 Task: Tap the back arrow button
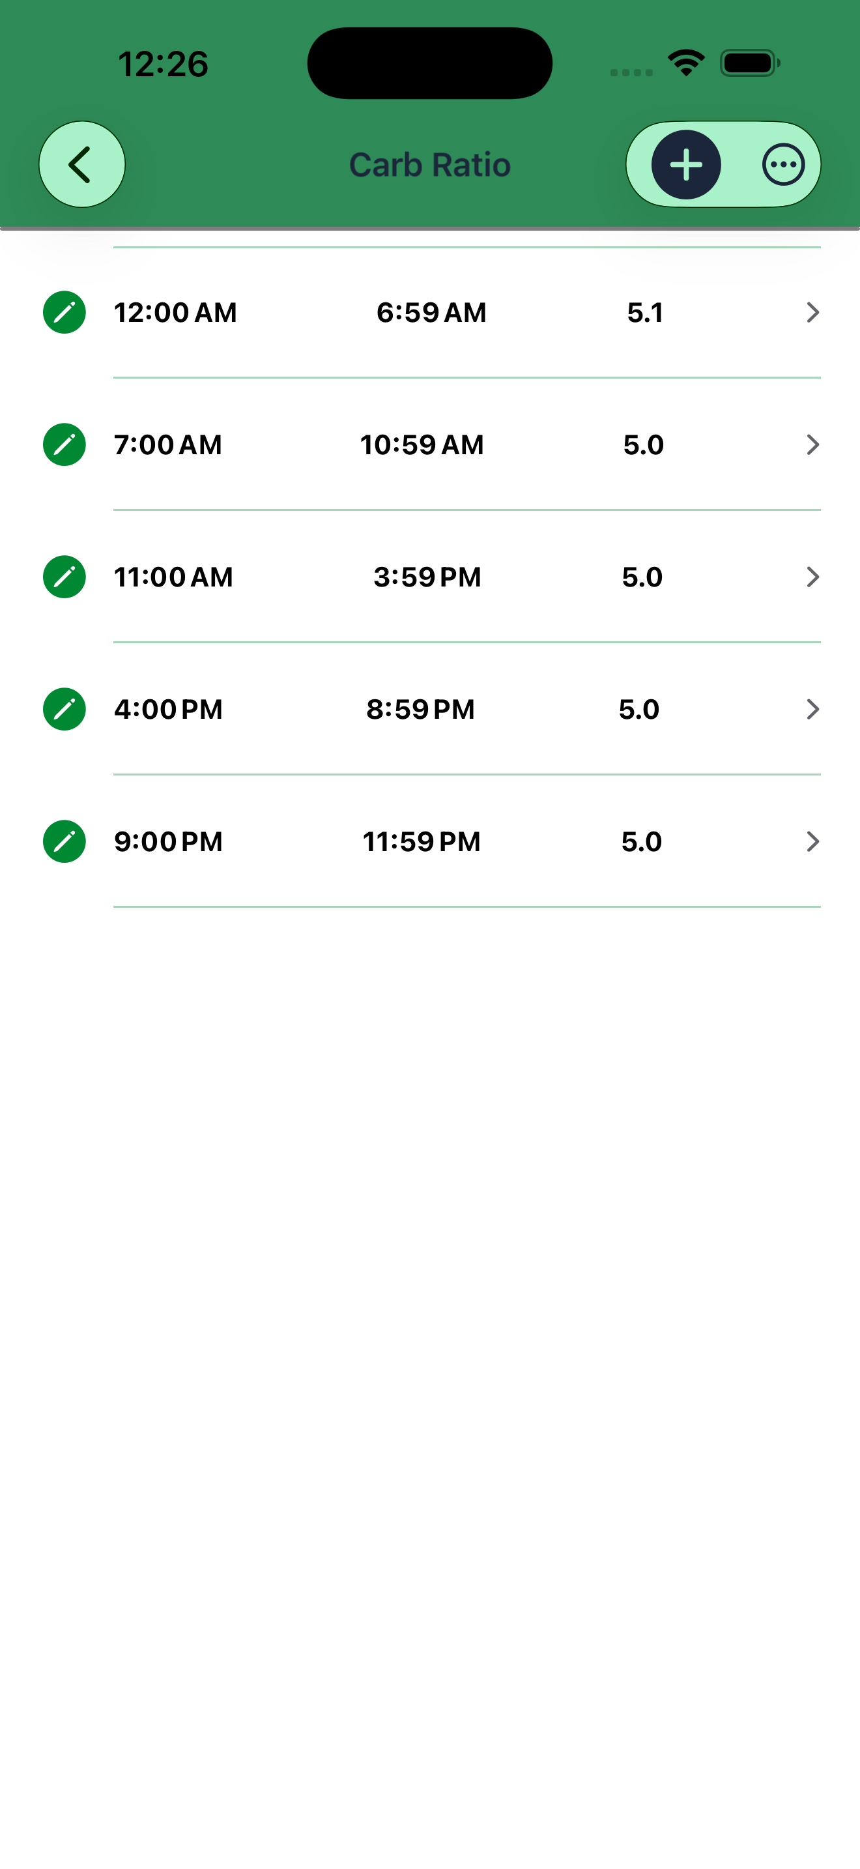click(x=82, y=165)
